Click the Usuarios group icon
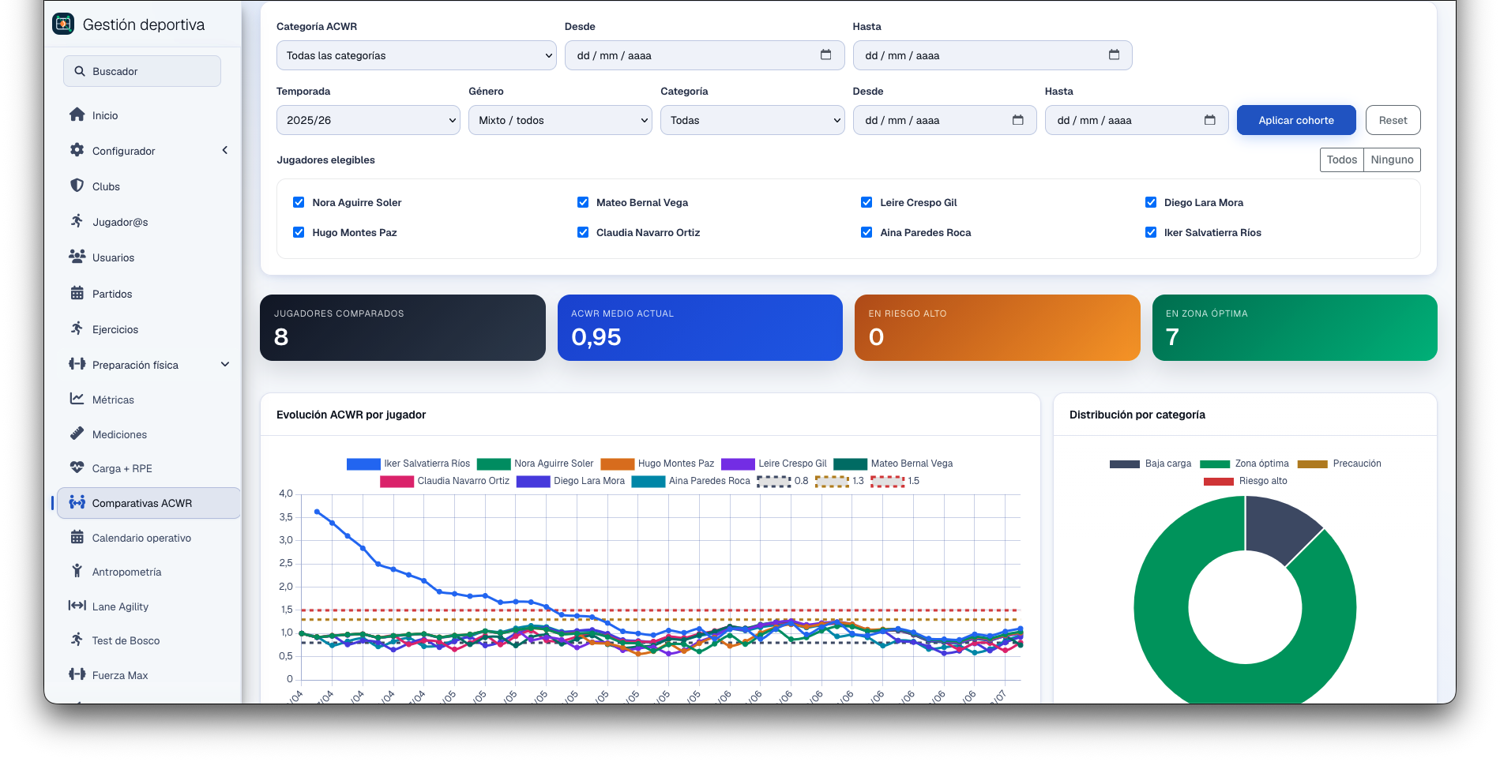The image size is (1500, 762). click(x=77, y=257)
